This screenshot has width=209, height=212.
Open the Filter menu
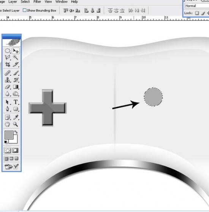(37, 2)
